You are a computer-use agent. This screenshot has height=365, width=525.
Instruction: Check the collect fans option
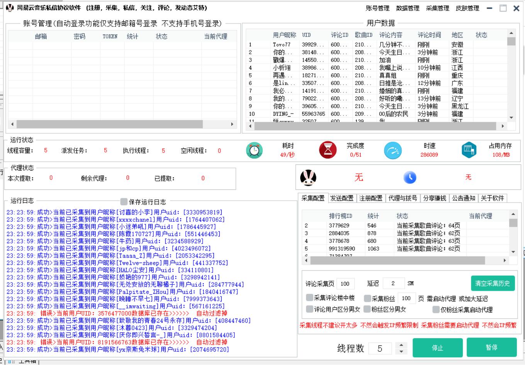click(367, 298)
